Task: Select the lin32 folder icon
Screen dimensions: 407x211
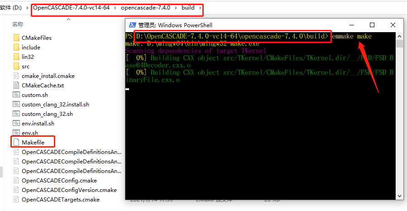Action: pos(16,57)
